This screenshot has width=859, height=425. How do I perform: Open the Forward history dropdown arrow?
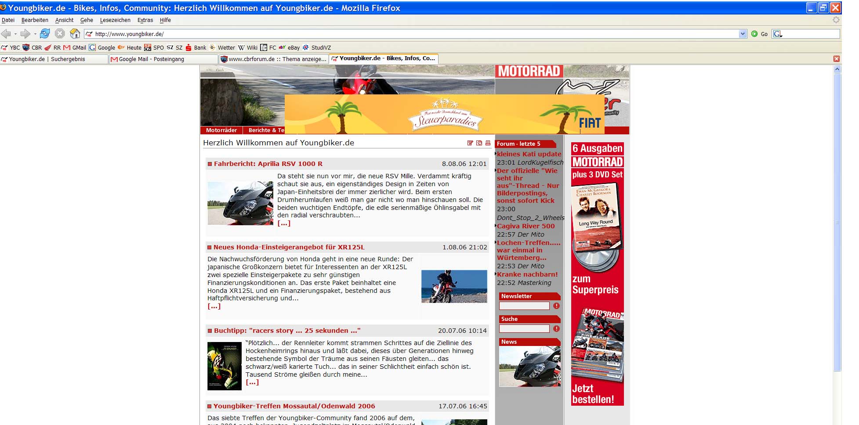[x=35, y=34]
